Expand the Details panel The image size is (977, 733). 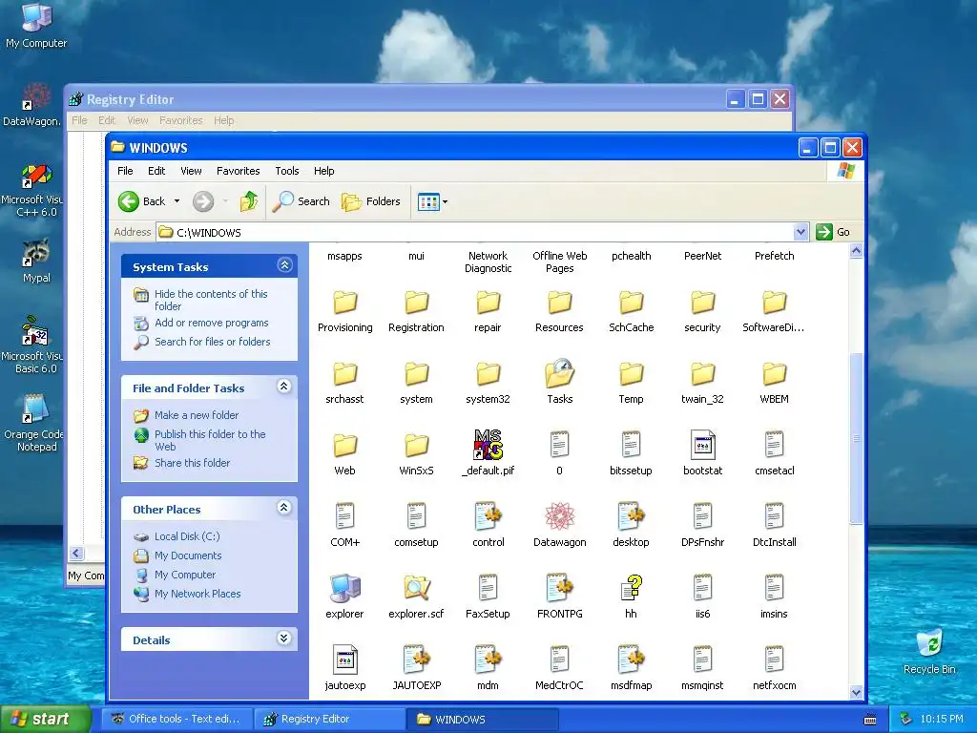[284, 639]
